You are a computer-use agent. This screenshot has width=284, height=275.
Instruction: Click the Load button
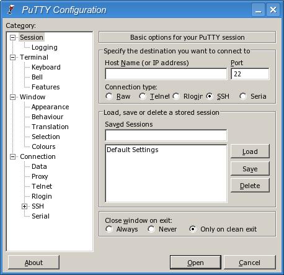(250, 151)
